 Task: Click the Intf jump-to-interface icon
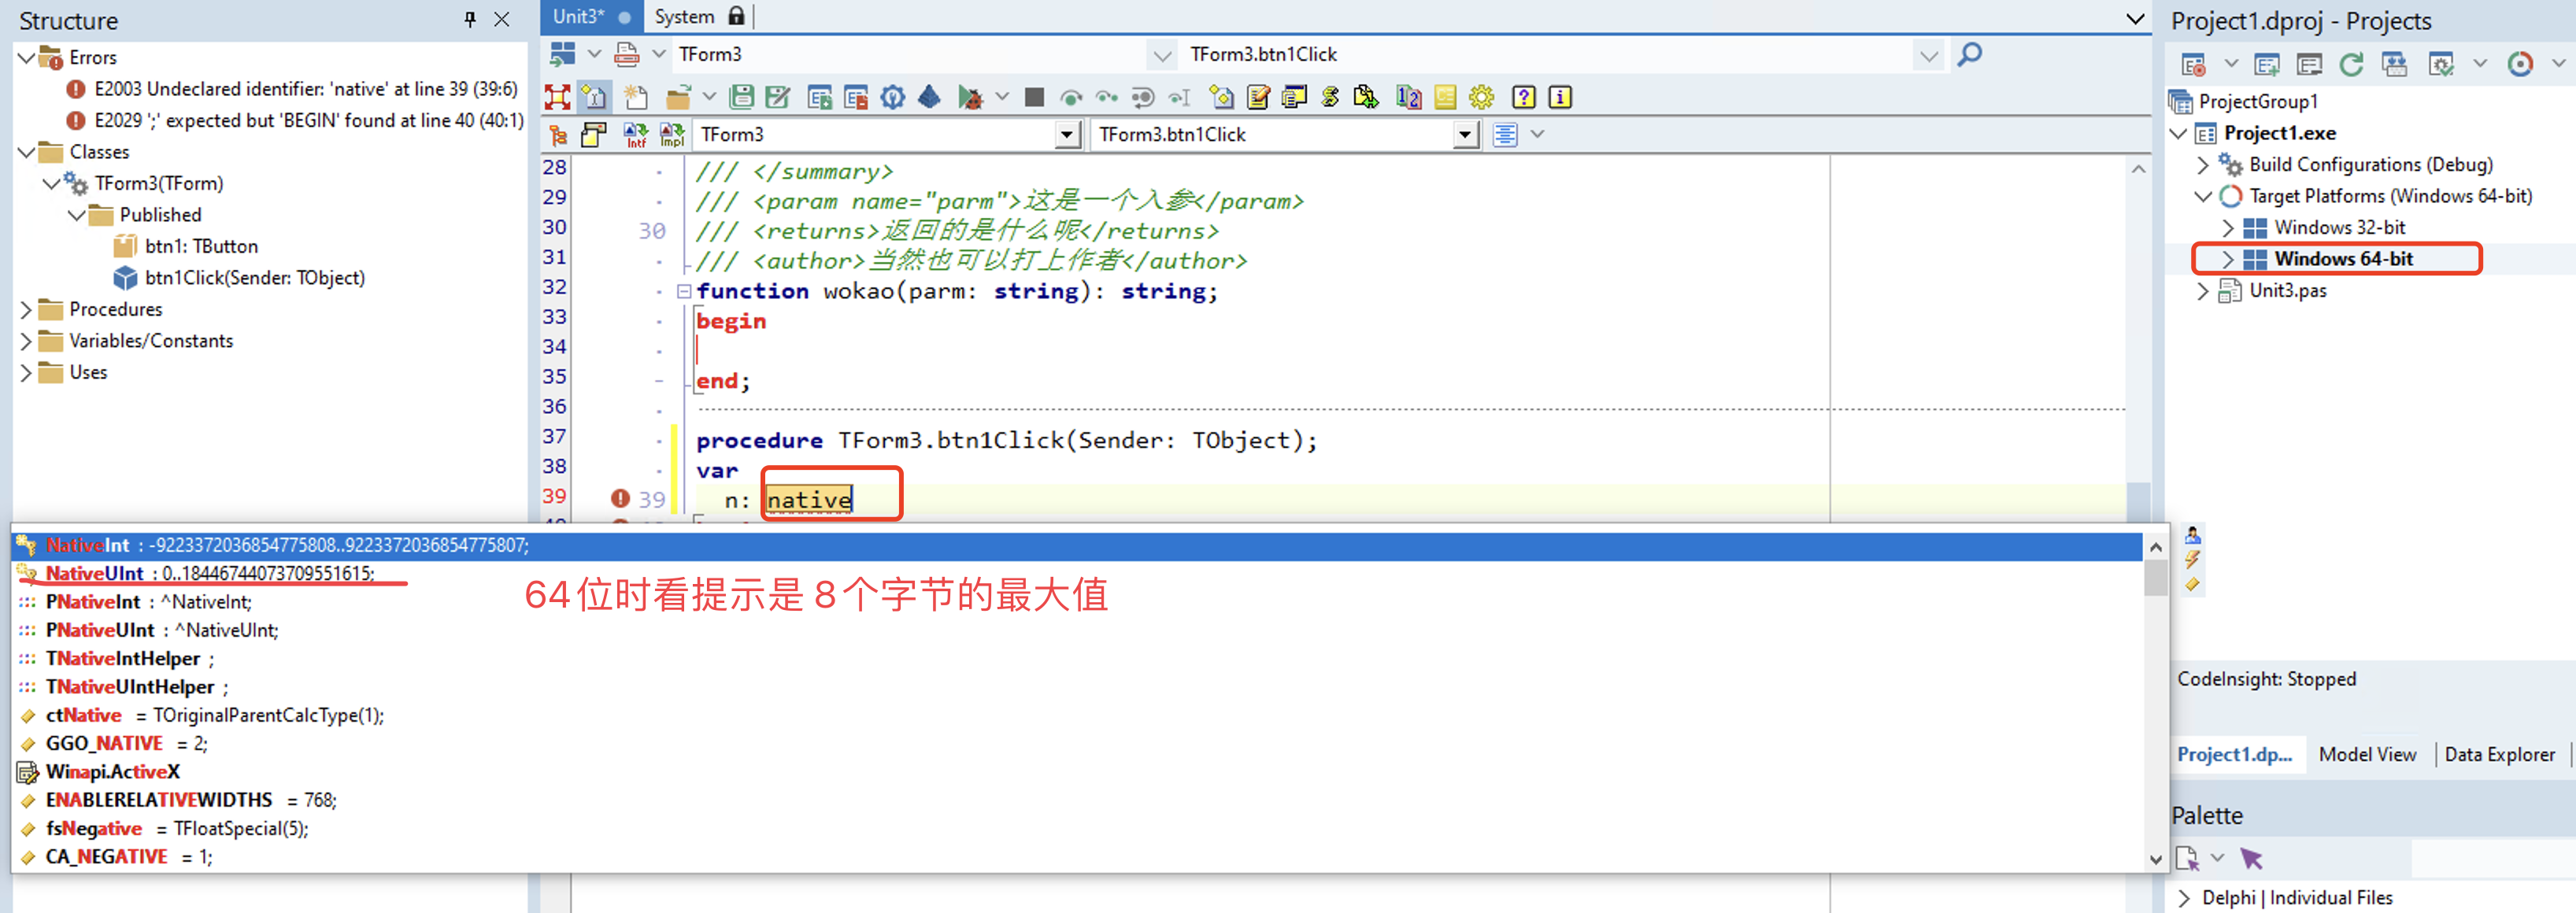pyautogui.click(x=635, y=134)
